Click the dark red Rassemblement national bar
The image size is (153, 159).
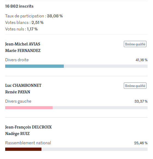point(23,149)
